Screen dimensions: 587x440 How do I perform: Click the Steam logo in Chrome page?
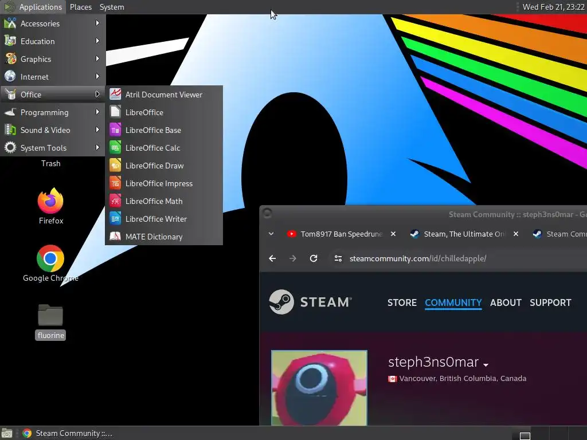click(310, 302)
